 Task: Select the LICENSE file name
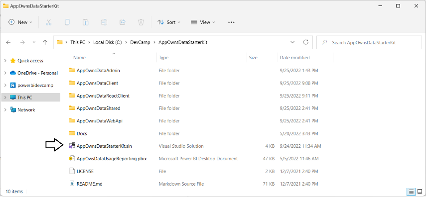point(85,171)
